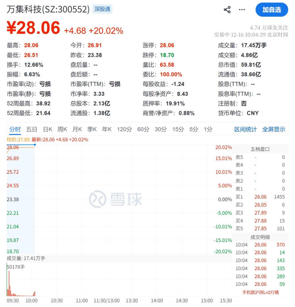
Task: Open the three-dot more options menu
Action: click(x=242, y=10)
